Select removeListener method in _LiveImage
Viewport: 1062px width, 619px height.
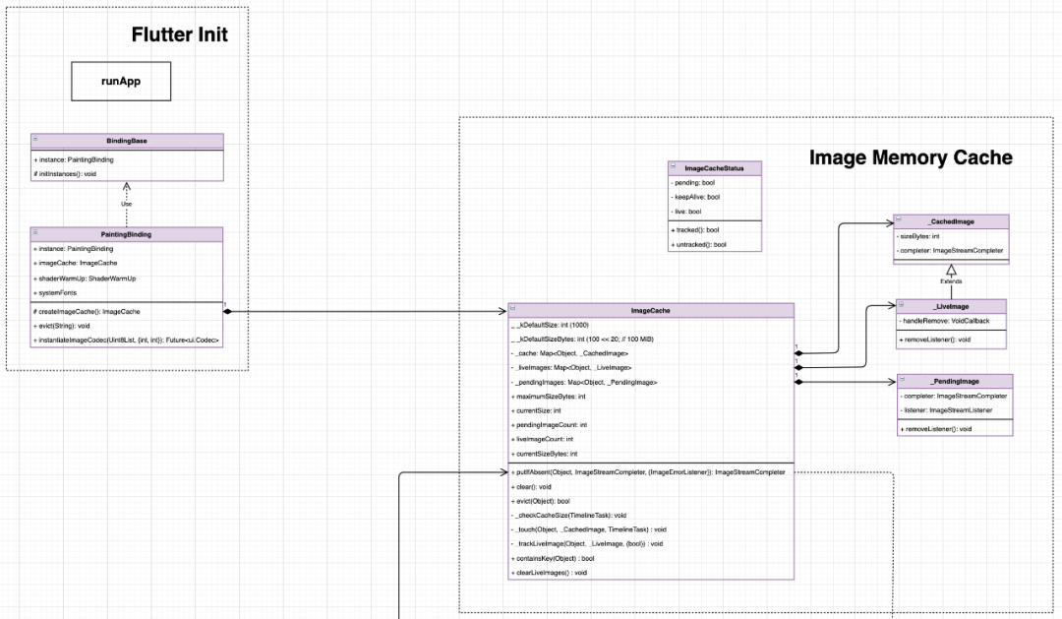(x=951, y=340)
